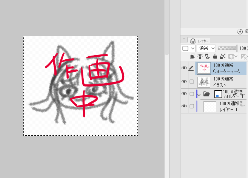
Task: Click the pen editing icon on ウォーターマーク
Action: pos(191,68)
